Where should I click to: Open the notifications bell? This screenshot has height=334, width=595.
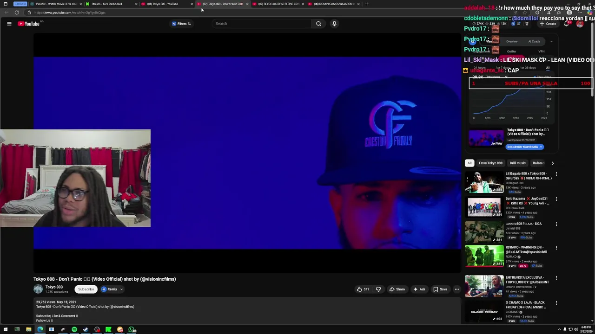point(567,24)
